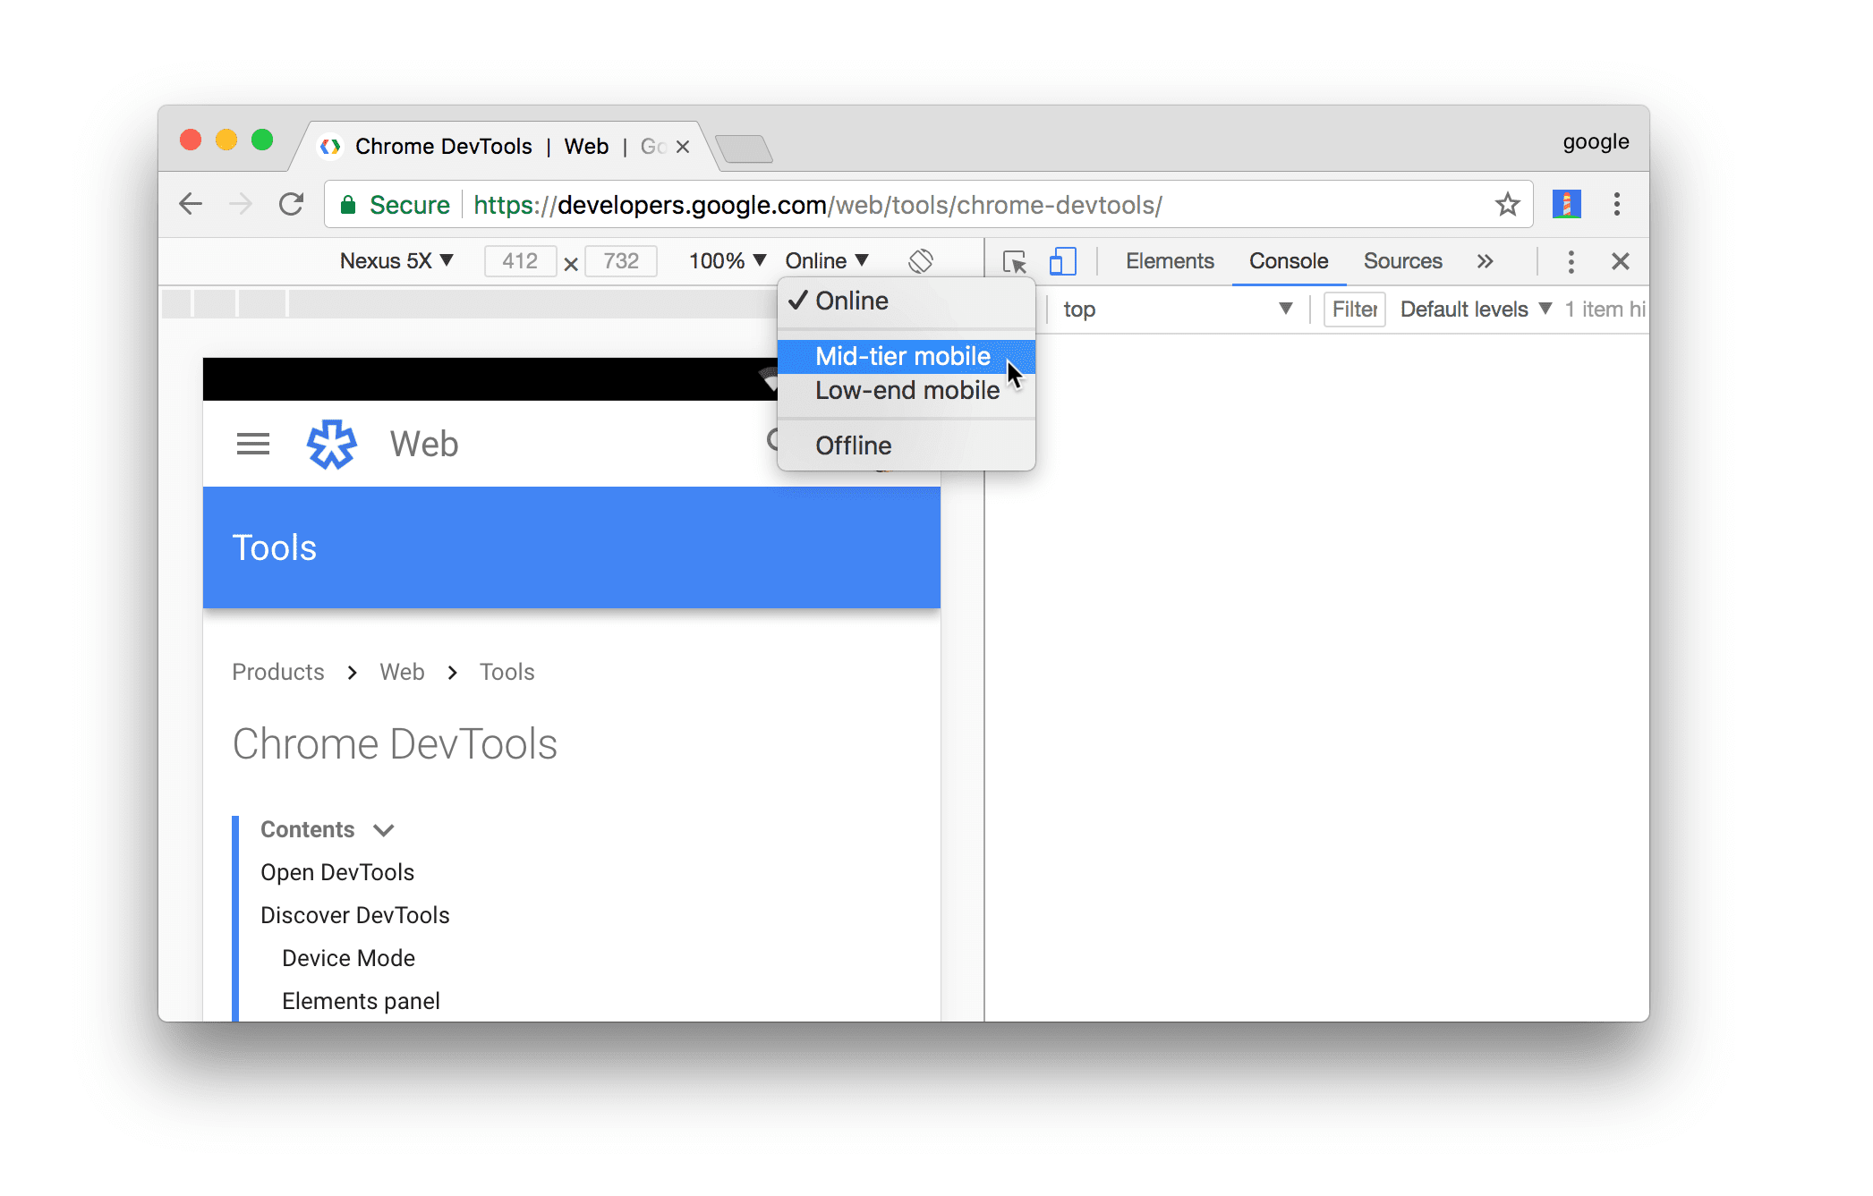This screenshot has height=1196, width=1873.
Task: Click the Device Mode width input field
Action: (x=519, y=259)
